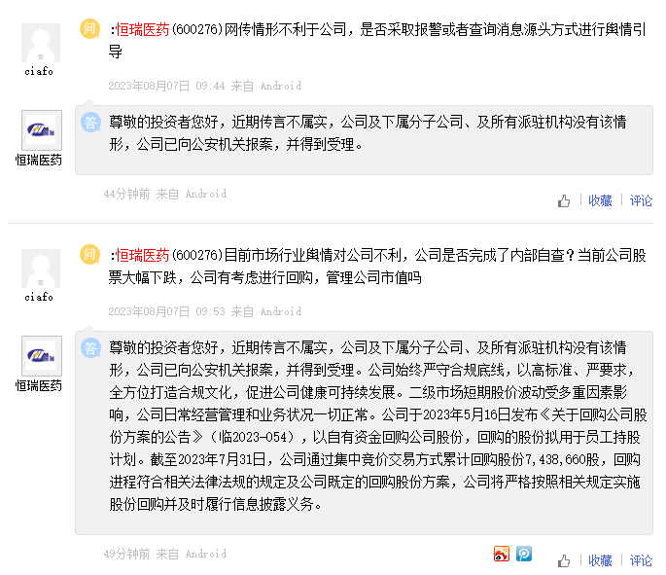Click the ciafo username under first avatar
This screenshot has width=666, height=575.
click(39, 71)
